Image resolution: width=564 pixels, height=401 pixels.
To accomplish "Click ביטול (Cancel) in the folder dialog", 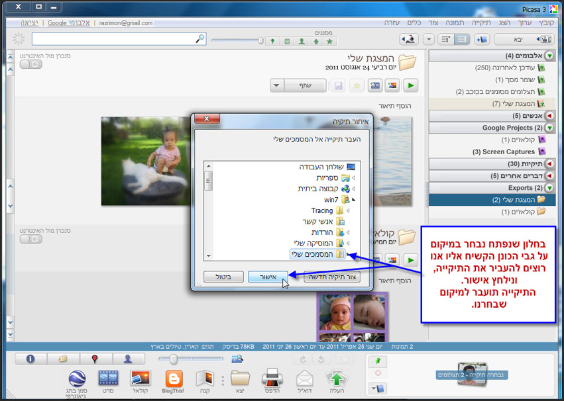I will (223, 277).
